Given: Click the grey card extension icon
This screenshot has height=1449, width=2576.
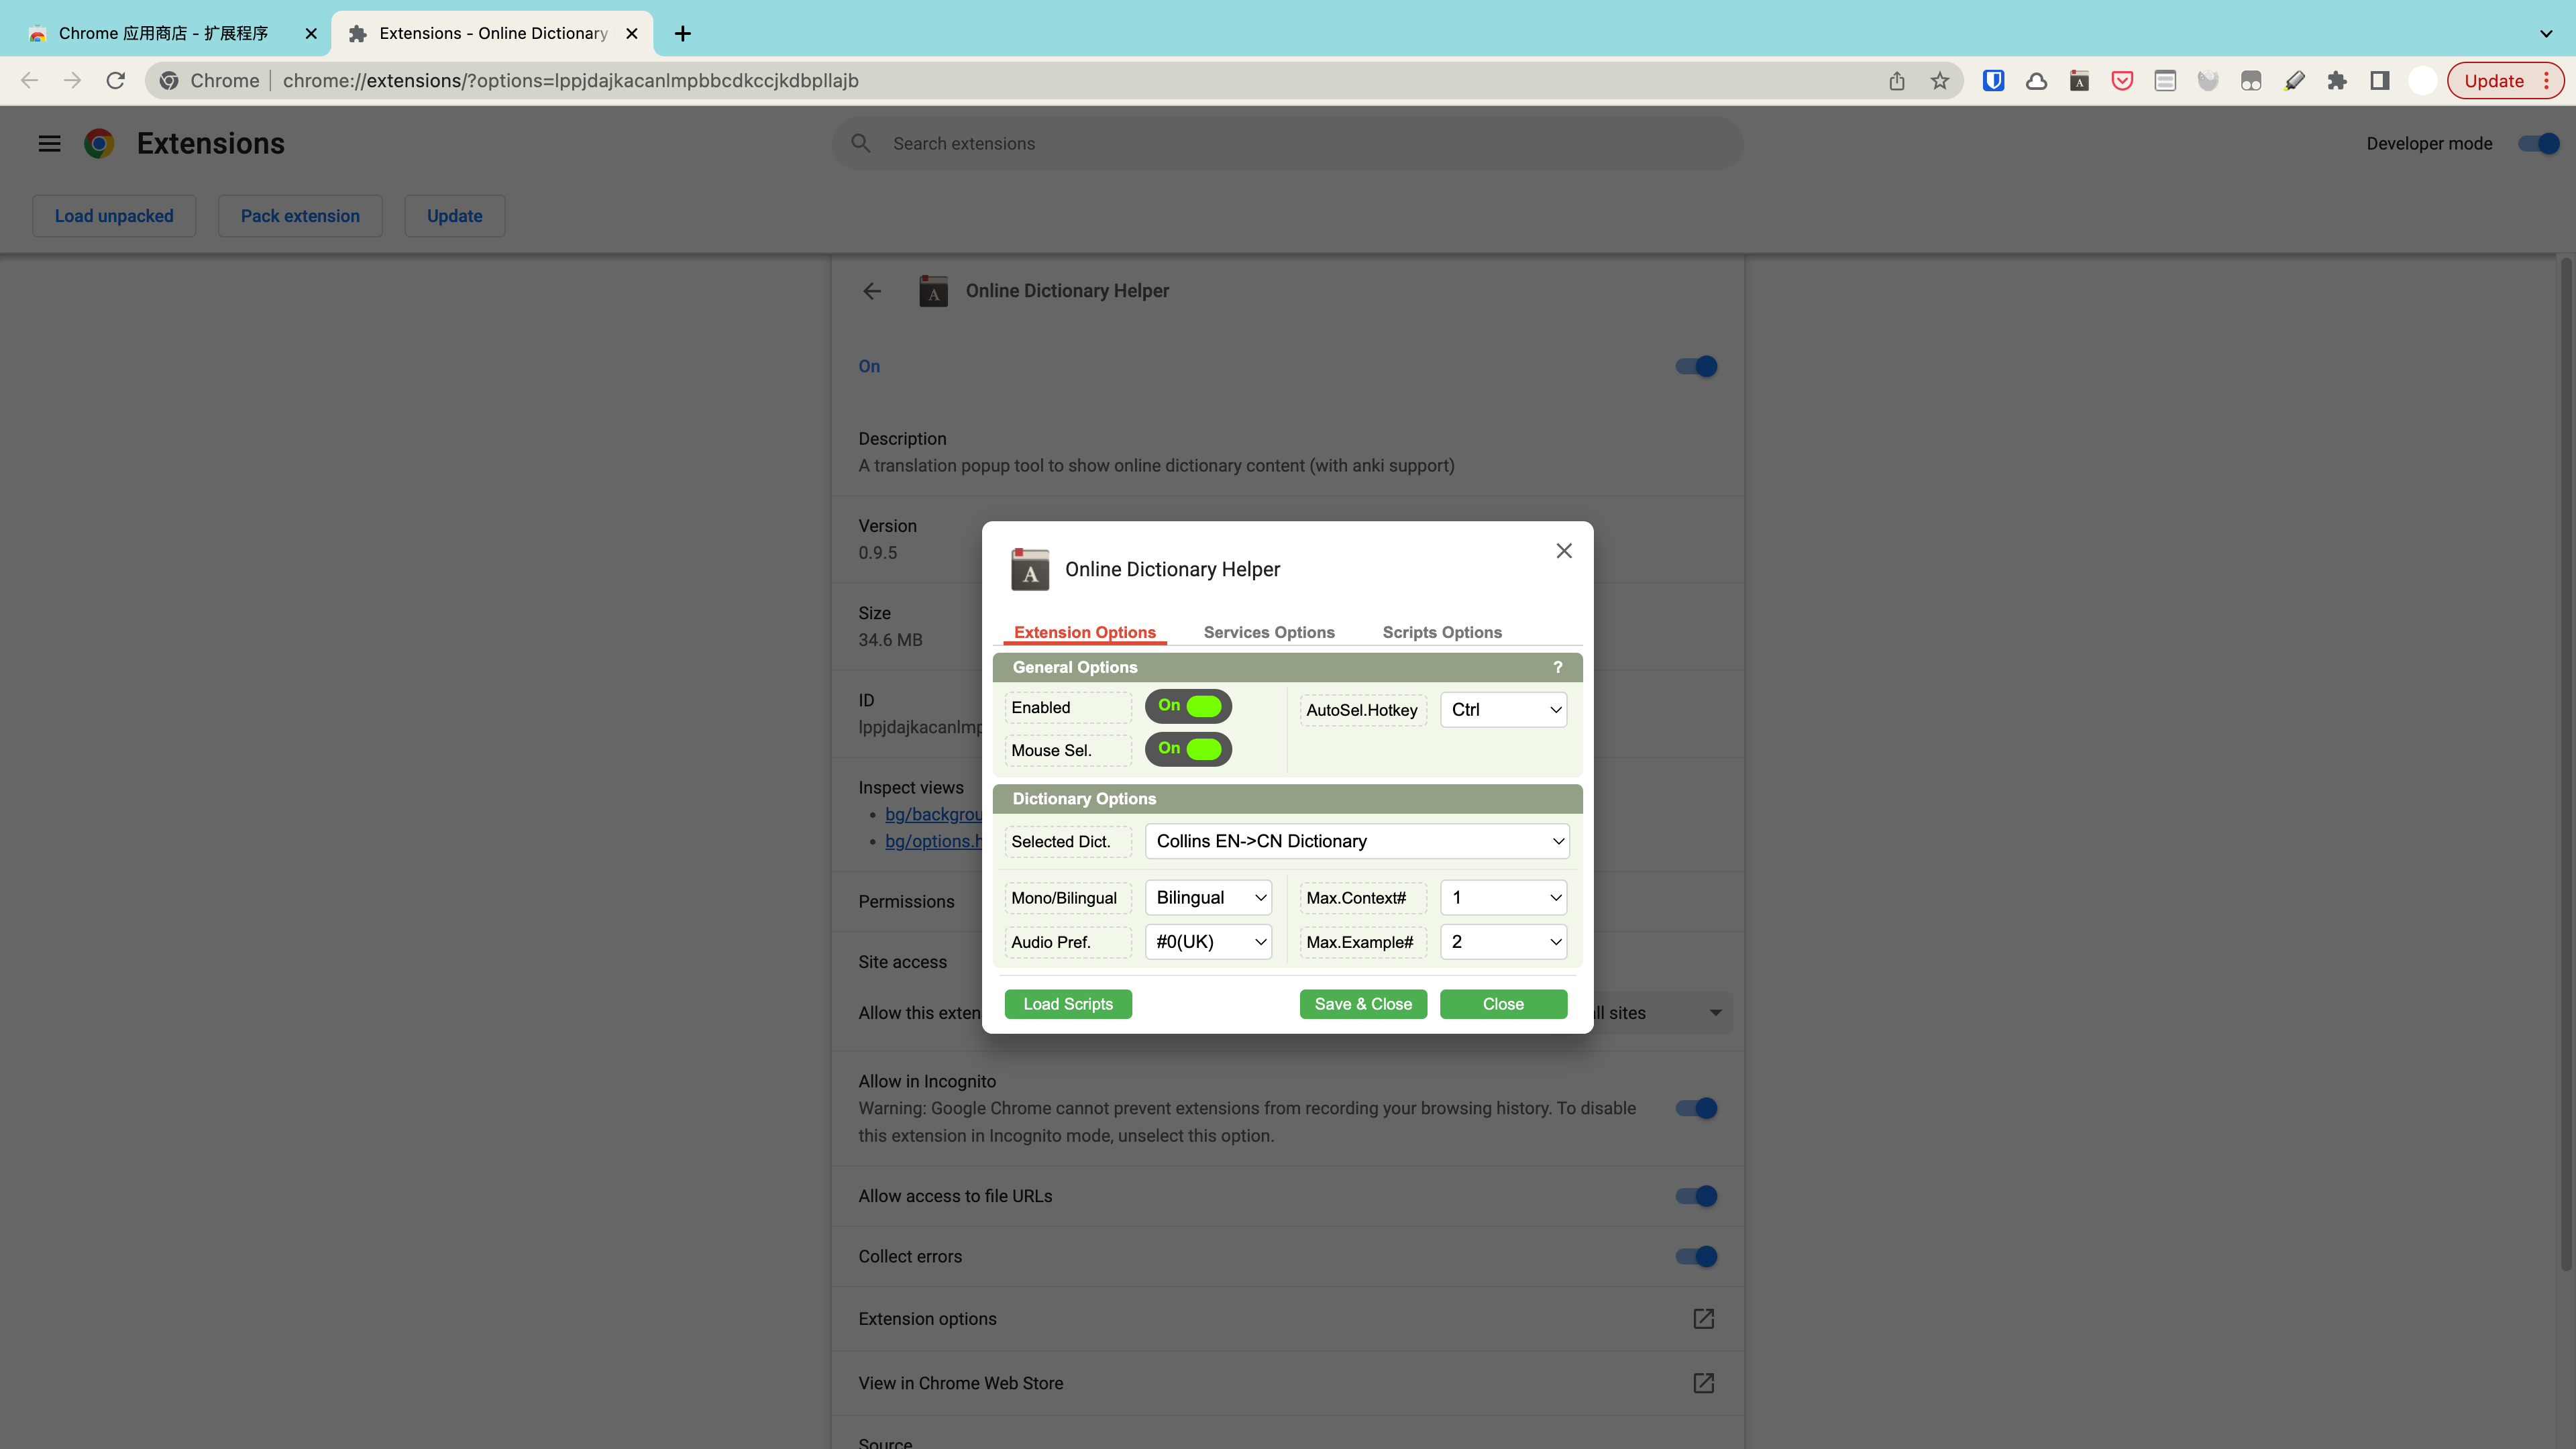Looking at the screenshot, I should pos(2165,81).
